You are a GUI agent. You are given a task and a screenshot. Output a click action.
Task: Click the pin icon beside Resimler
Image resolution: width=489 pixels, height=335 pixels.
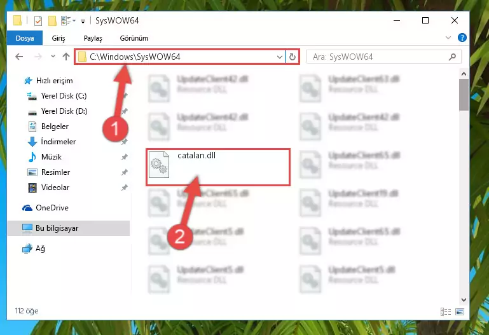(125, 172)
